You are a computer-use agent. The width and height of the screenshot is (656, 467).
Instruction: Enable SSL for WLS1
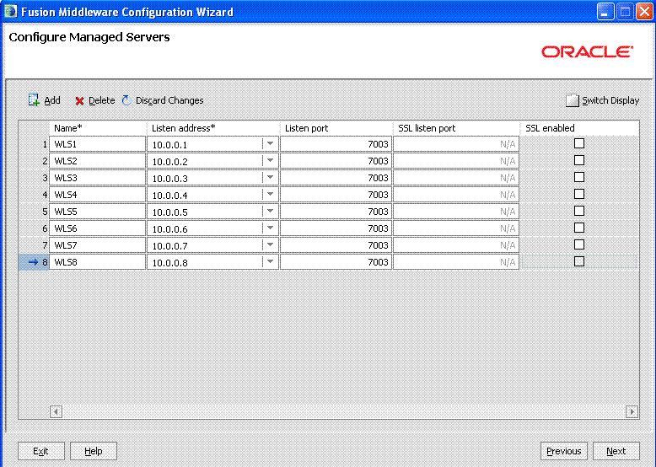(579, 143)
